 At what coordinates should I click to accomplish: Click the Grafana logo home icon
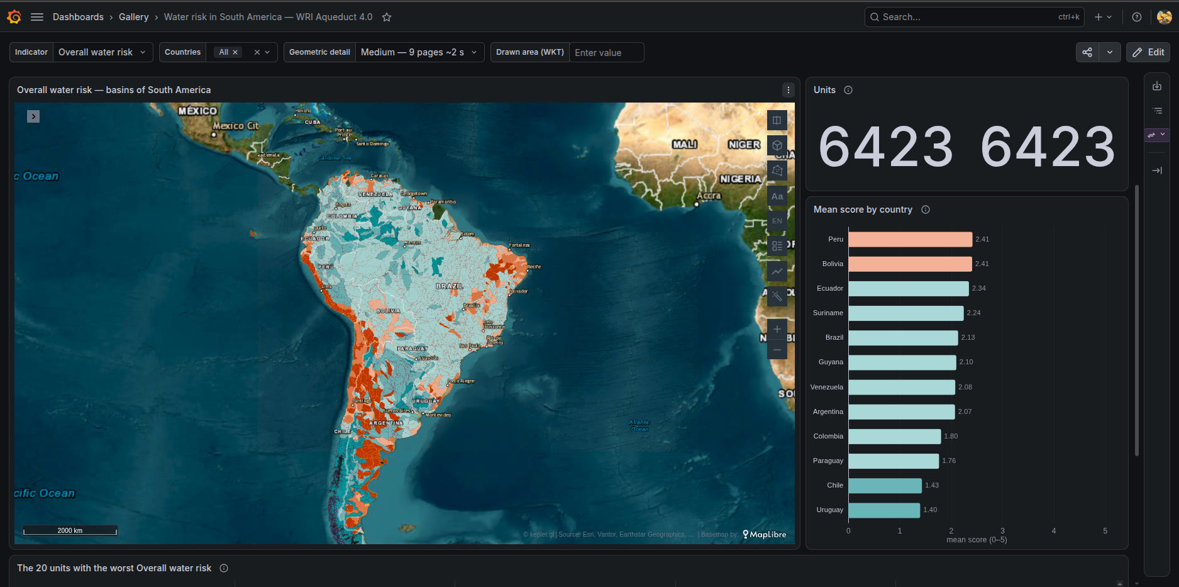point(14,17)
